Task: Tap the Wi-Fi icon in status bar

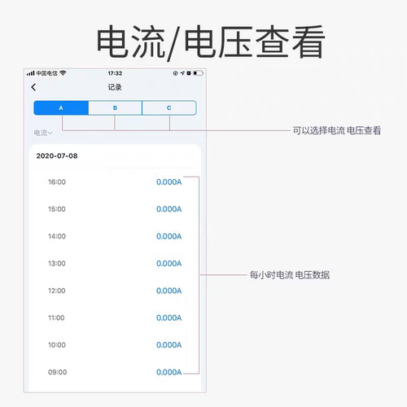Action: [x=63, y=73]
